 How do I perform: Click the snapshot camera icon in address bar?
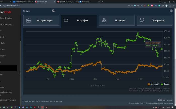(132, 6)
